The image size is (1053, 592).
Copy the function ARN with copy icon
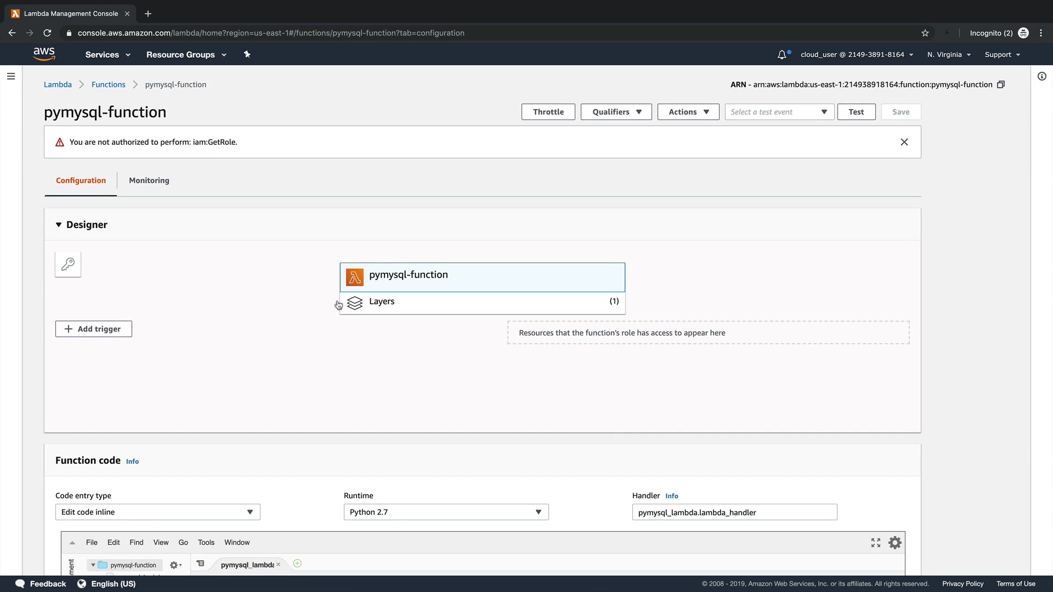click(1001, 84)
